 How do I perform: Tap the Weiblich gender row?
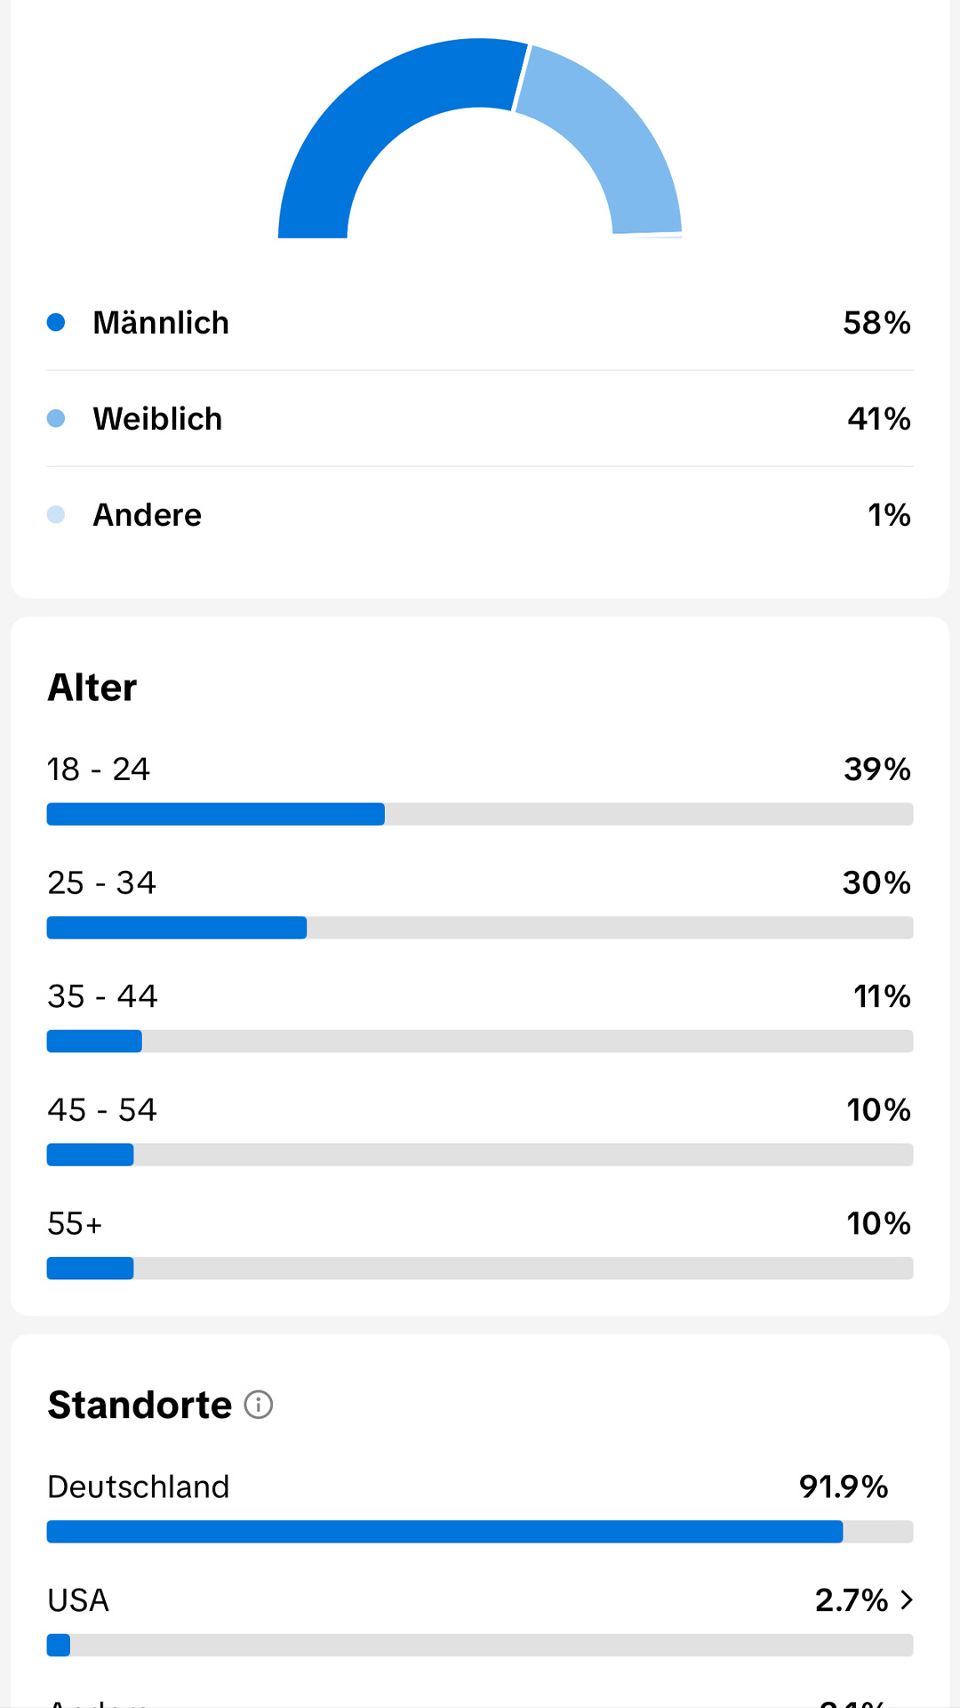(480, 419)
